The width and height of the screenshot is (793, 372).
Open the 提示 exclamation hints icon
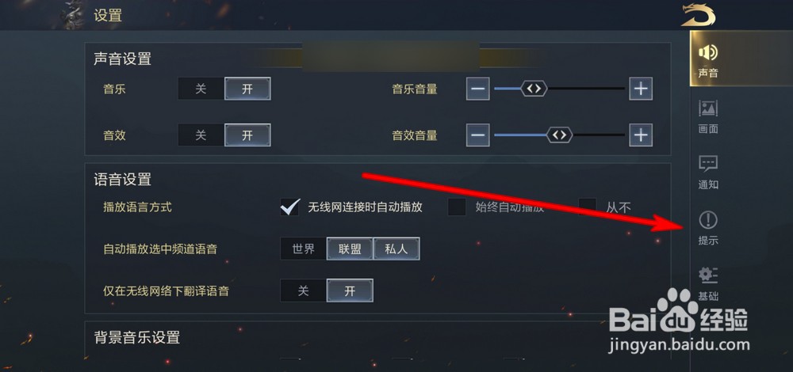[708, 220]
